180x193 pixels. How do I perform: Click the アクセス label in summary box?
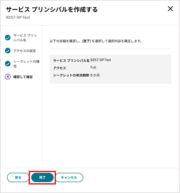pyautogui.click(x=59, y=68)
